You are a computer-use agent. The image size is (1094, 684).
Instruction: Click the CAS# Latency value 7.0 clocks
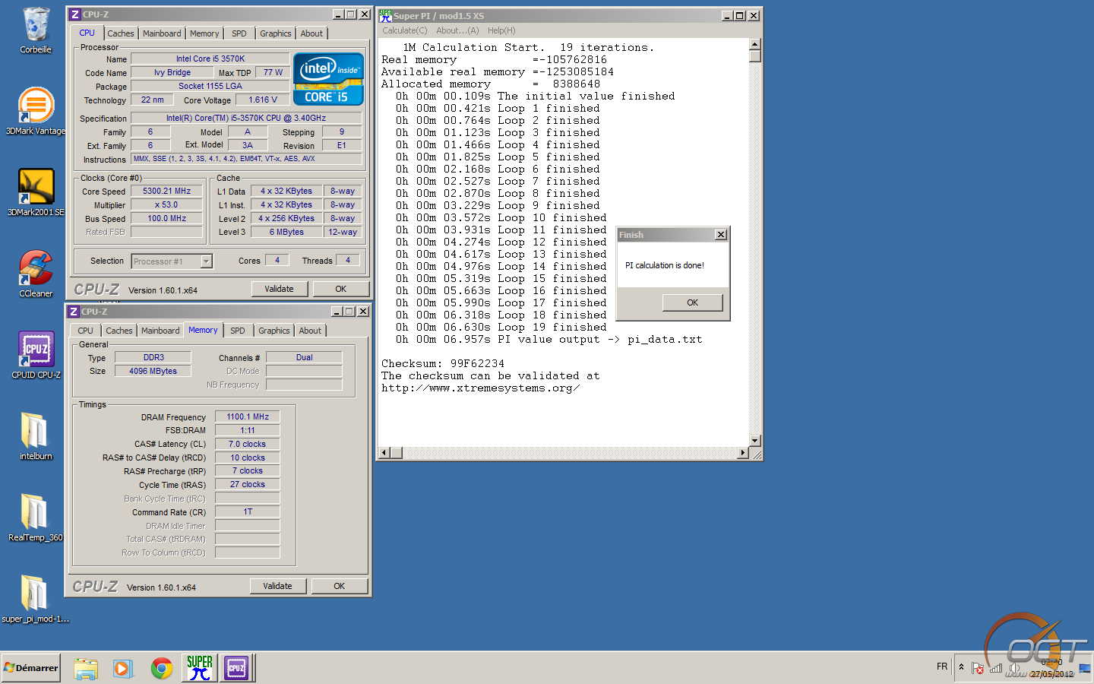[248, 444]
